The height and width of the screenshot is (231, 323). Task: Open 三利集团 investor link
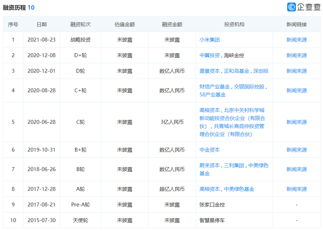[234, 165]
